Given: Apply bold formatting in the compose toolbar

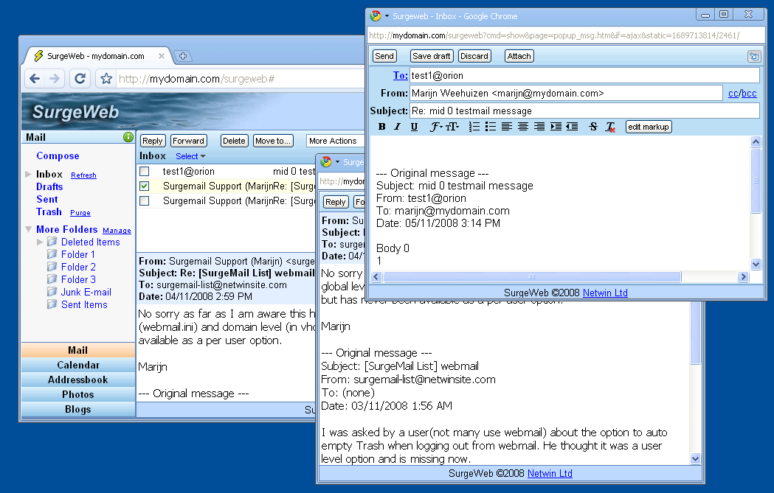Looking at the screenshot, I should pos(381,127).
